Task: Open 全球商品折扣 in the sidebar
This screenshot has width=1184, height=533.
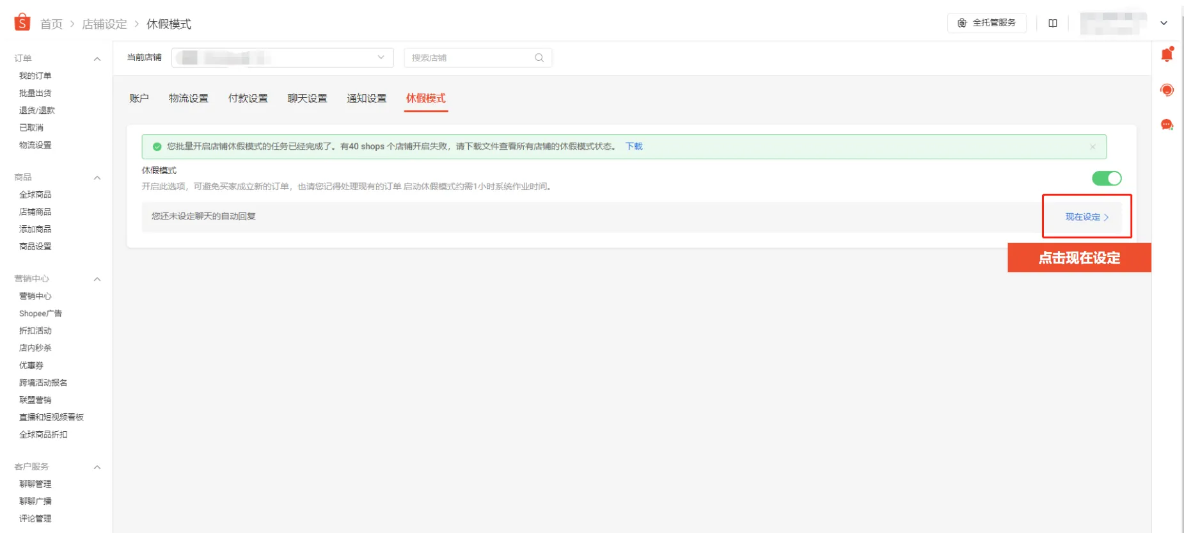Action: [x=43, y=434]
